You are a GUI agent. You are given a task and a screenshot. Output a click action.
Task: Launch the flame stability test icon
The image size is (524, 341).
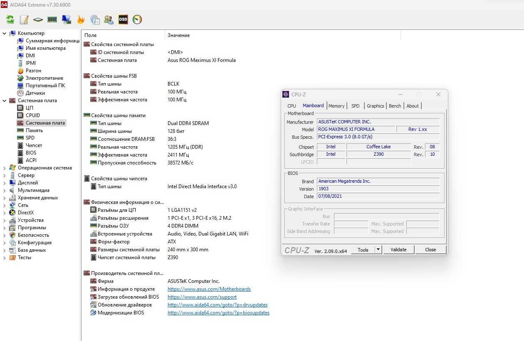tap(81, 20)
